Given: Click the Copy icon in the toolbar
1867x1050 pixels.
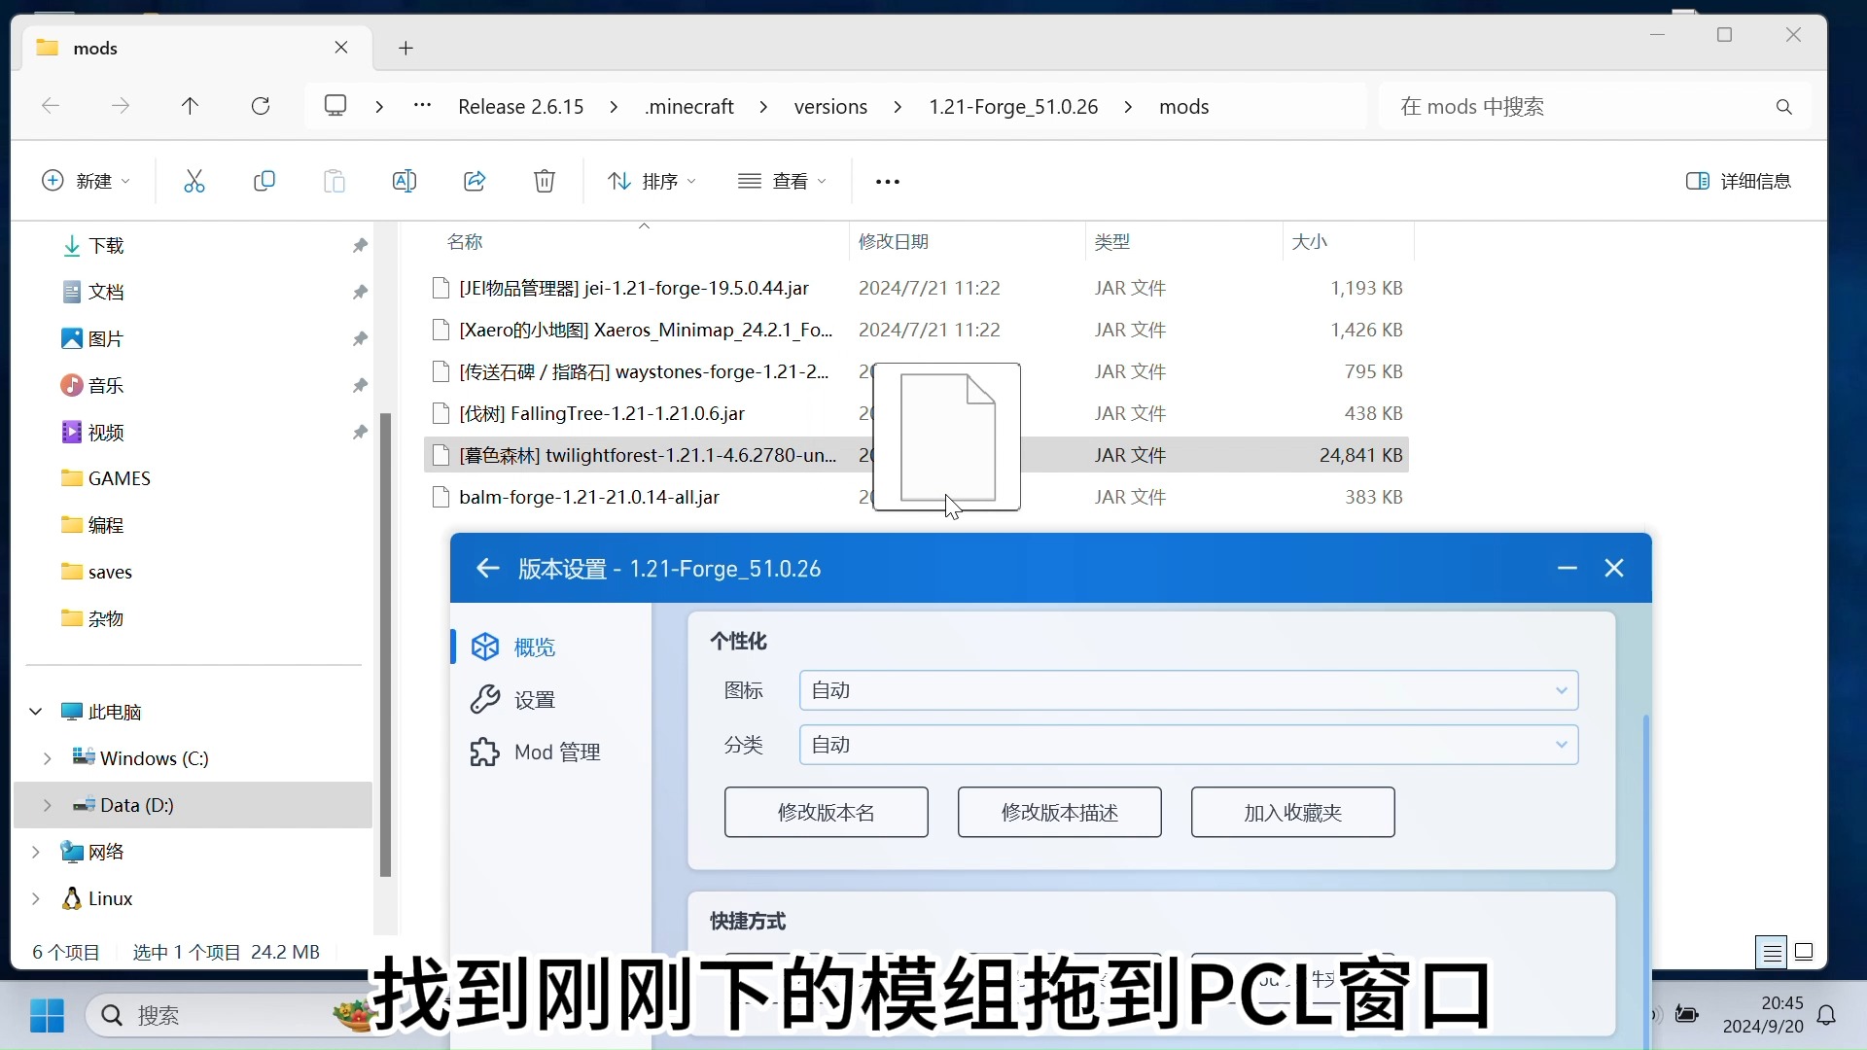Looking at the screenshot, I should click(x=264, y=181).
